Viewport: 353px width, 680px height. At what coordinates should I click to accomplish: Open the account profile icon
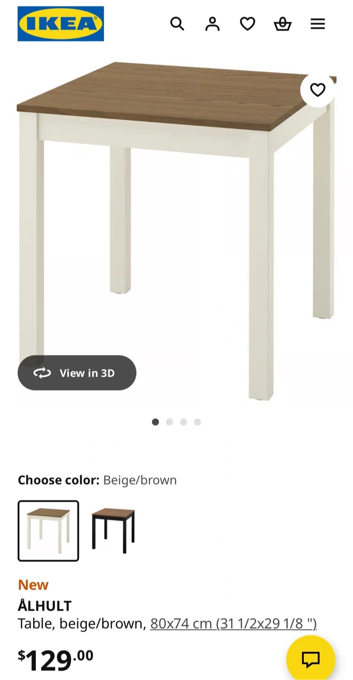tap(212, 24)
